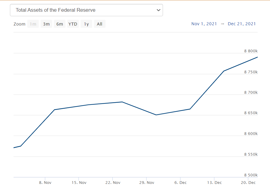Image resolution: width=270 pixels, height=189 pixels.
Task: Click the 8 700k axis label
Action: click(251, 93)
